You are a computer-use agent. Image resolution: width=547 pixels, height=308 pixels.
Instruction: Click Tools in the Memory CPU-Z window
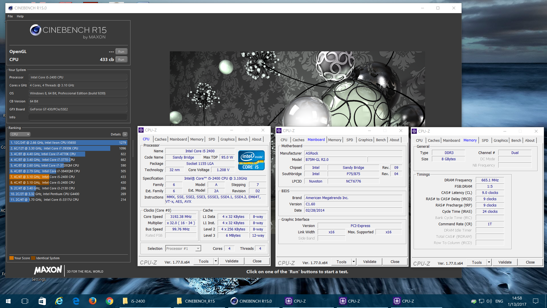477,262
